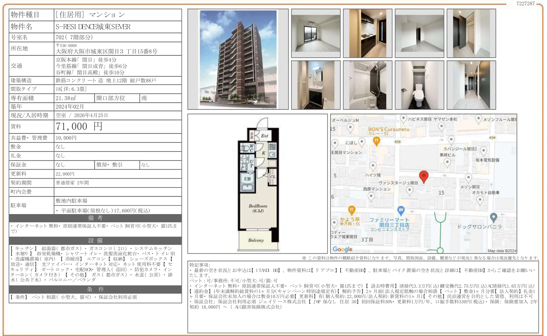Select the ドッグサロンバニラ map pin

(494, 216)
